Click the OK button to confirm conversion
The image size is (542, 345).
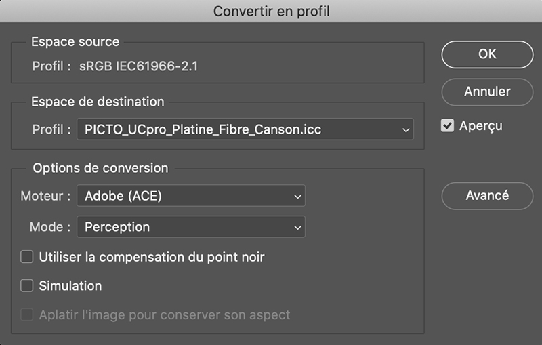(x=487, y=55)
